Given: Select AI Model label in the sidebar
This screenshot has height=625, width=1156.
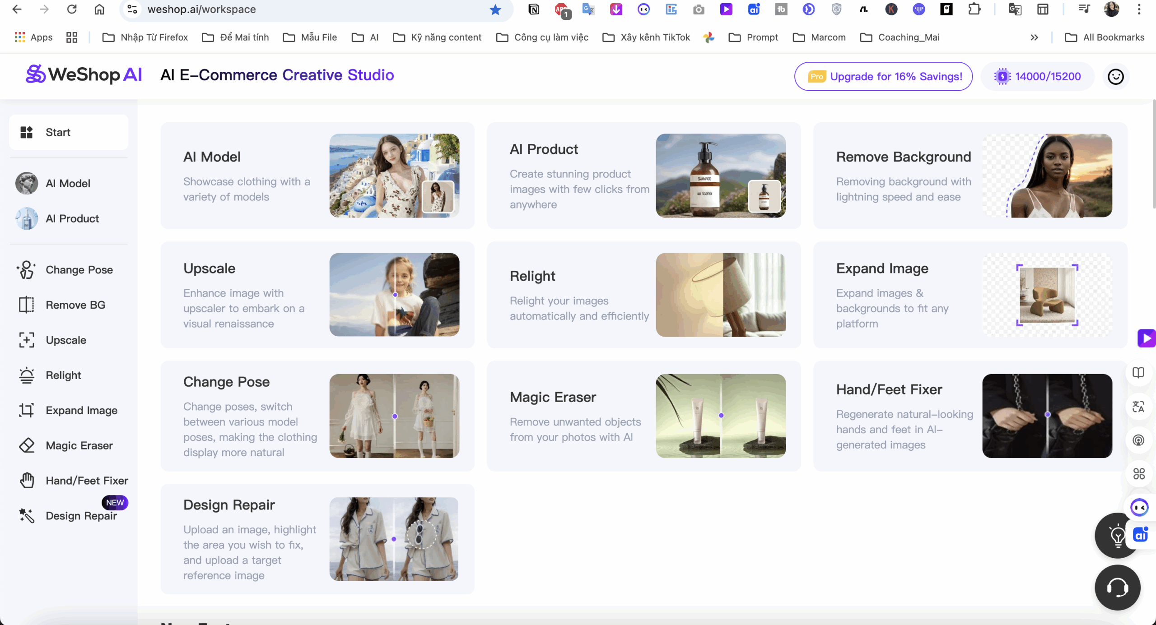Looking at the screenshot, I should (68, 183).
